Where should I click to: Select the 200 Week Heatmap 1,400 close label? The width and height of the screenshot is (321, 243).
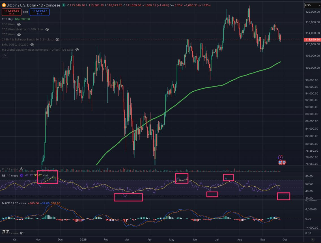pos(23,29)
